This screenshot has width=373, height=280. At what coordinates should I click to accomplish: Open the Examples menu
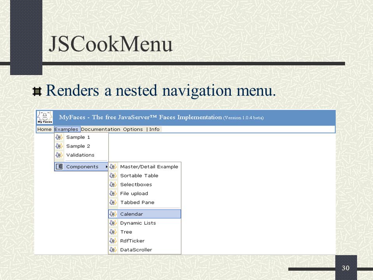tap(66, 129)
